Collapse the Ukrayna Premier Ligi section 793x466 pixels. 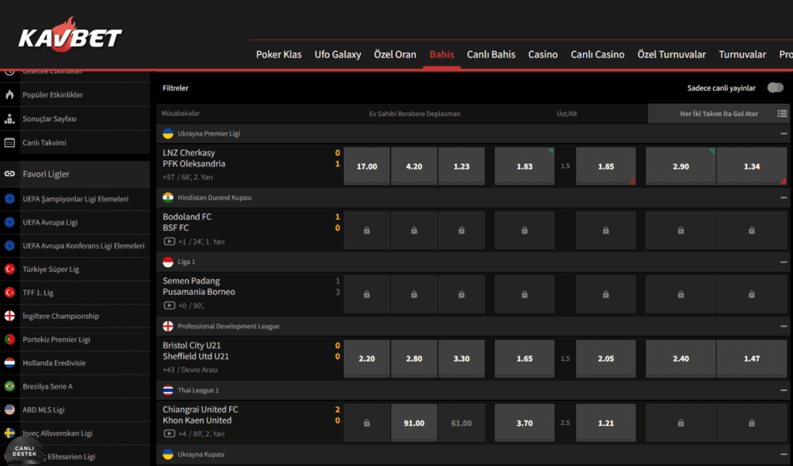[x=784, y=134]
